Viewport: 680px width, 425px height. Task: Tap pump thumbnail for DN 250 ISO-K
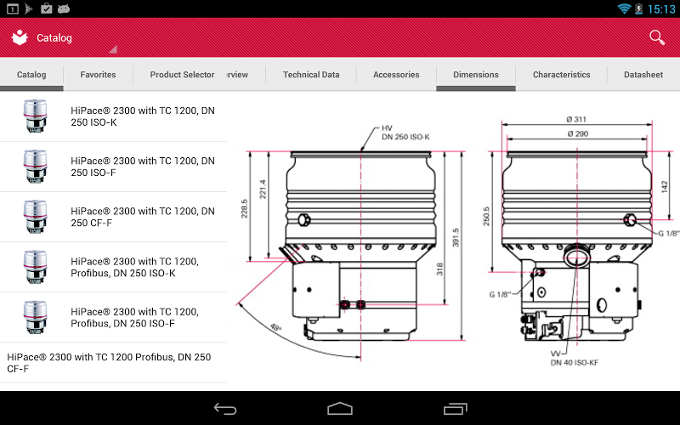pyautogui.click(x=35, y=116)
